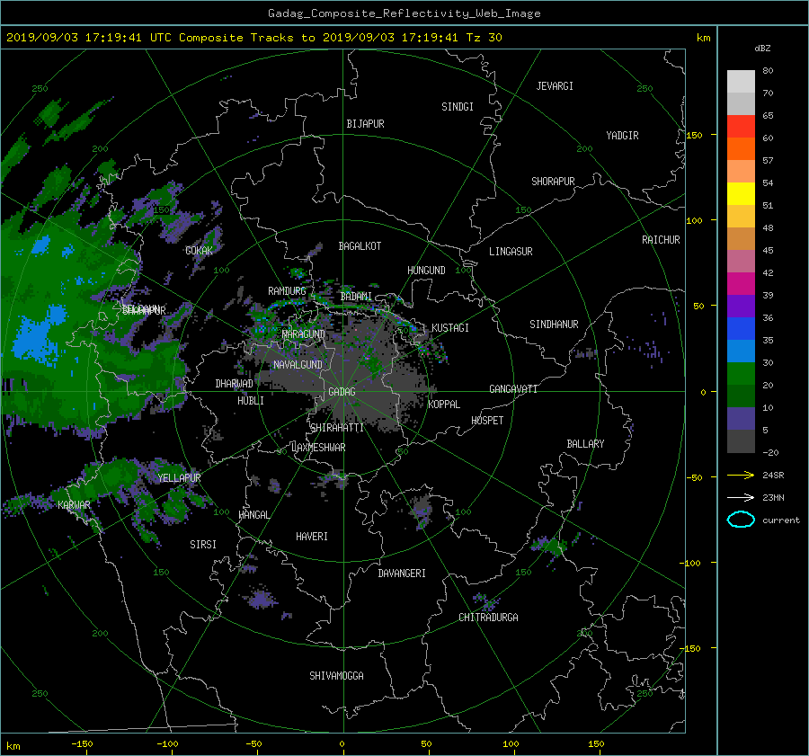Click the SINDHANUR city label
This screenshot has width=809, height=756.
coord(554,325)
